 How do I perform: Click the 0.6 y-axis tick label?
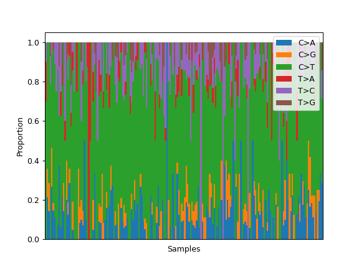(x=34, y=121)
